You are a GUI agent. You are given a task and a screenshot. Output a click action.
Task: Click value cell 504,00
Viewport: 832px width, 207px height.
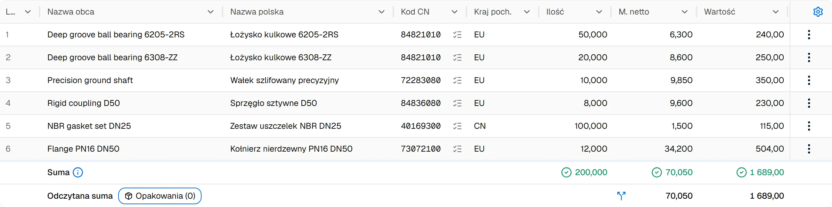point(770,149)
